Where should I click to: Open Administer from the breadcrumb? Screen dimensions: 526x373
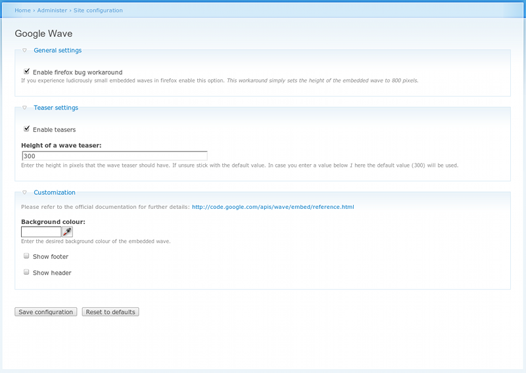(52, 11)
